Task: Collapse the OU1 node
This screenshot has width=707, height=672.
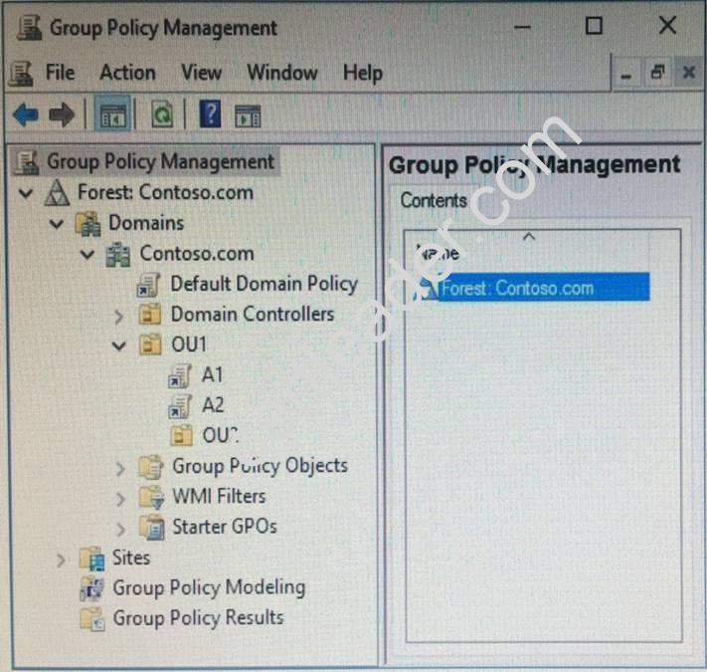Action: click(118, 346)
